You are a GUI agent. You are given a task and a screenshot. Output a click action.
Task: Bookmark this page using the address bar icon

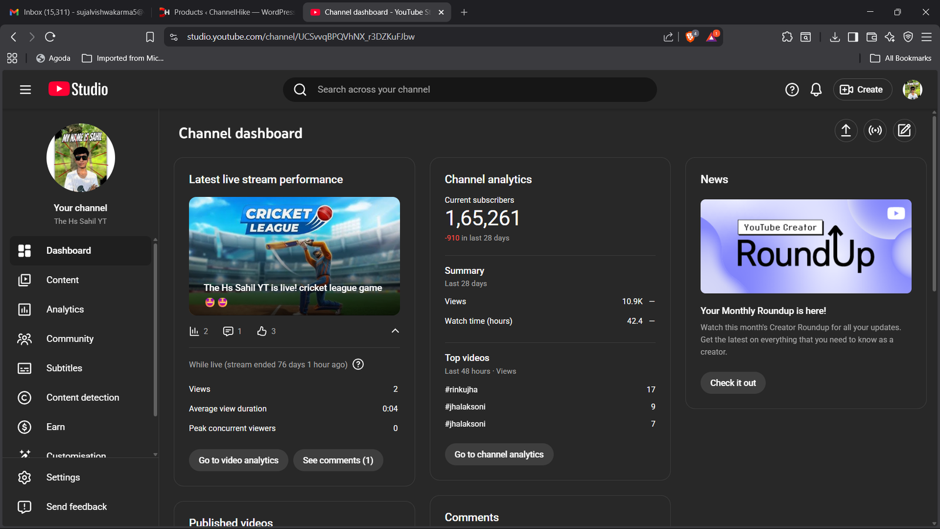point(150,37)
